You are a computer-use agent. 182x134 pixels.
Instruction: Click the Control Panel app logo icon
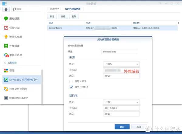pyautogui.click(x=5, y=4)
